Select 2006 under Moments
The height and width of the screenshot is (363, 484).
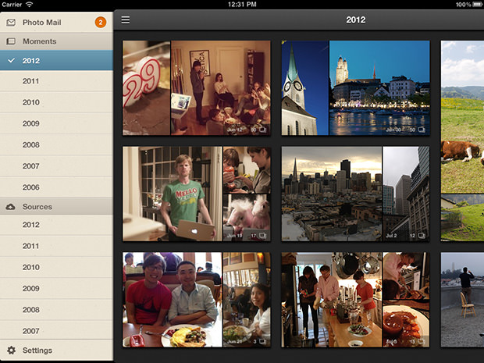pyautogui.click(x=56, y=187)
